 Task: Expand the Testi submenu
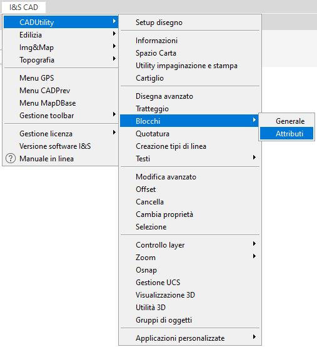coord(189,158)
